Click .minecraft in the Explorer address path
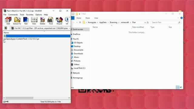This screenshot has width=194, height=109. click(x=125, y=22)
